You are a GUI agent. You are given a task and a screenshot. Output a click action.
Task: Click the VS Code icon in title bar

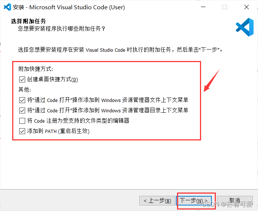coord(7,7)
